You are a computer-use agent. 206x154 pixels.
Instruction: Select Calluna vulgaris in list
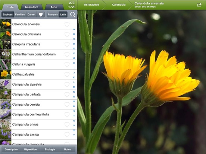pos(38,64)
